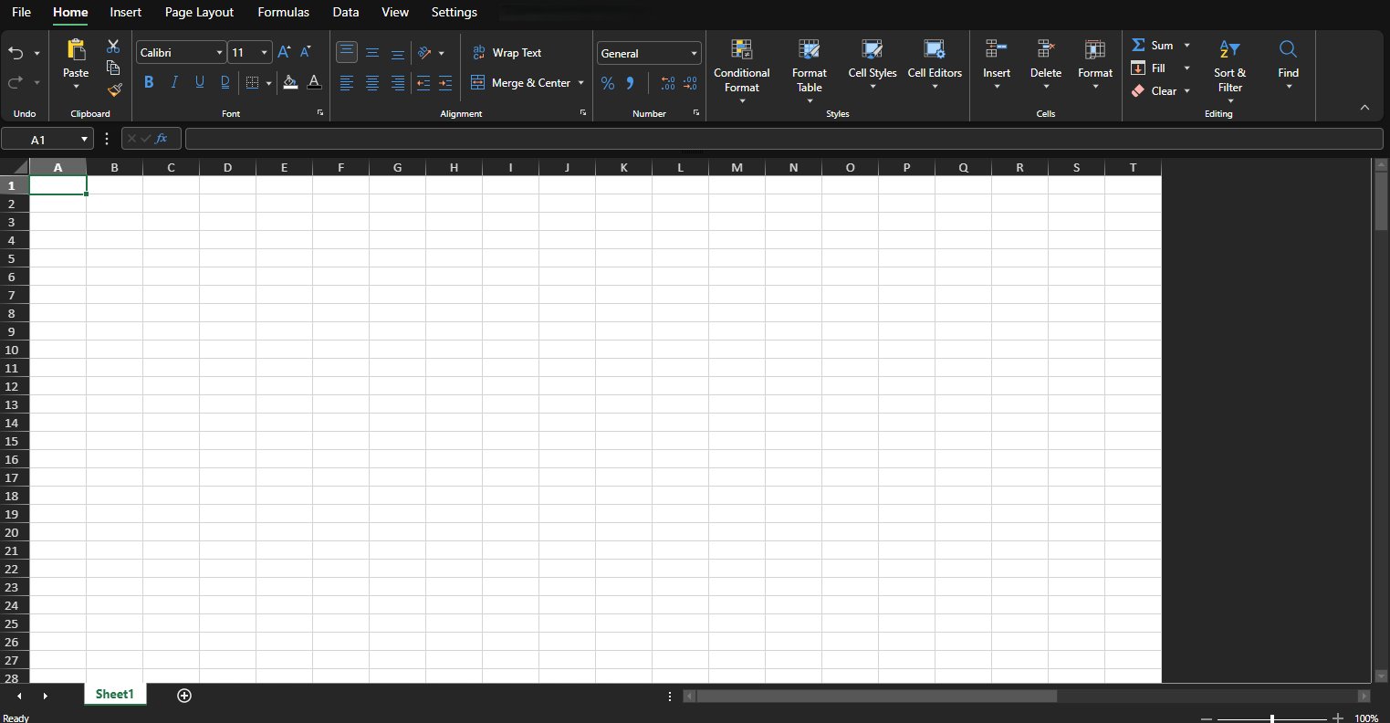Viewport: 1390px width, 723px height.
Task: Click the Increase Decimal icon
Action: click(x=668, y=83)
